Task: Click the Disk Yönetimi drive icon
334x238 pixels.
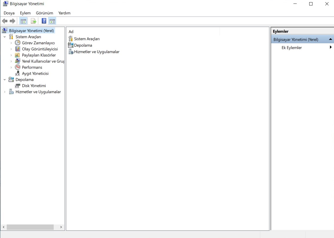Action: point(18,86)
